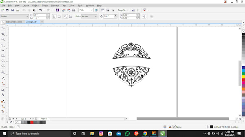Screen dimensions: 245x137
Task: Open the Letter page size dropdown
Action: (x=27, y=16)
